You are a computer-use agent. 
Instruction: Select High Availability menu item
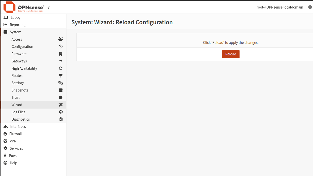[x=34, y=68]
